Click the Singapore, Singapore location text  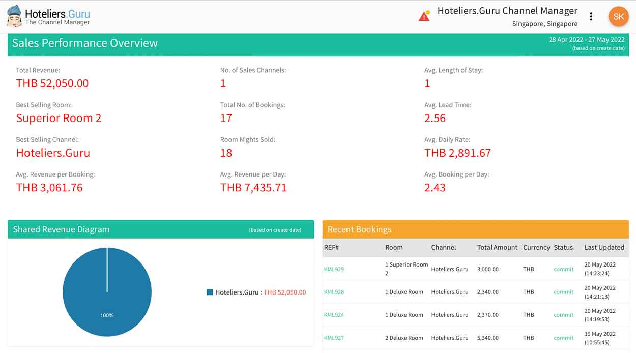(x=545, y=24)
